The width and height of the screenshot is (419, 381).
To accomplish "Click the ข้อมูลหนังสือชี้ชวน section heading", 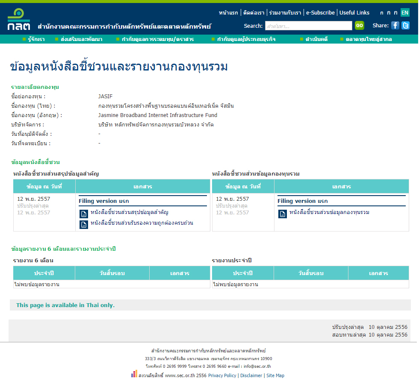I will pyautogui.click(x=35, y=162).
